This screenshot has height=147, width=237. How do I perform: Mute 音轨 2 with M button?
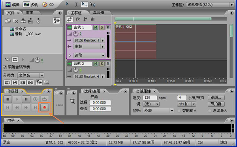tap(96, 64)
